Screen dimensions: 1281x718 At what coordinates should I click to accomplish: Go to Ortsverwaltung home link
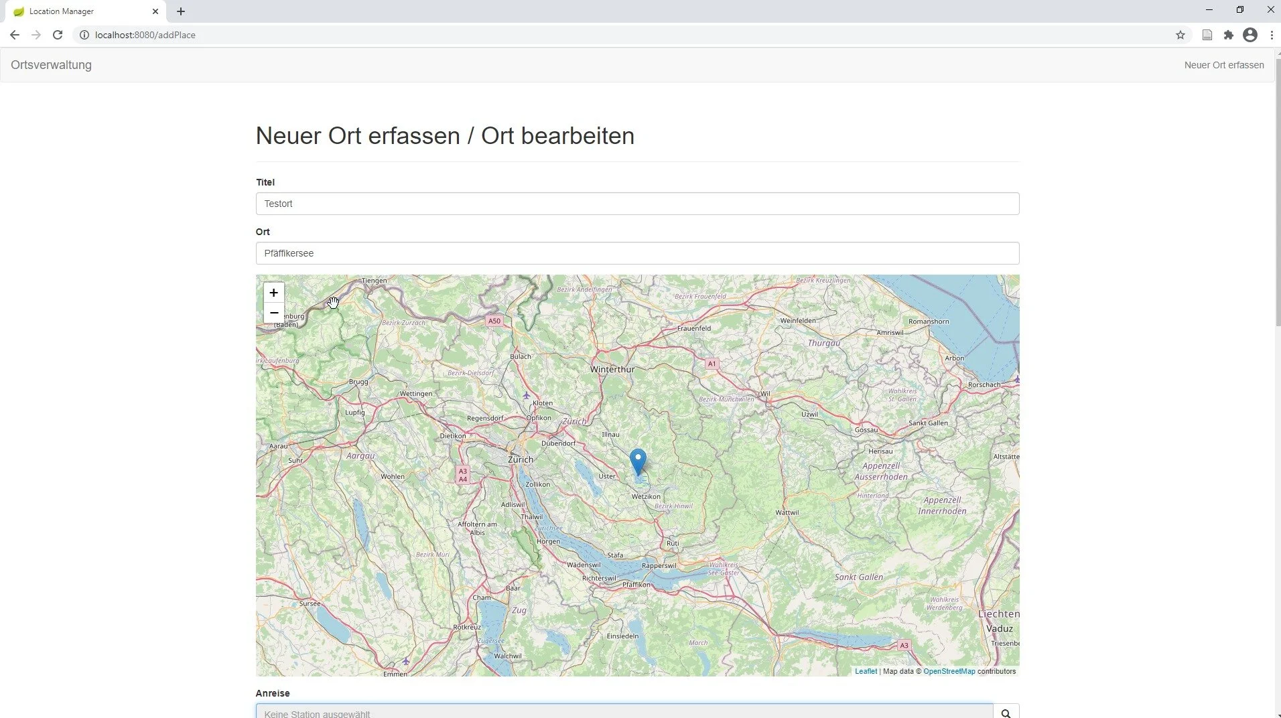(52, 65)
